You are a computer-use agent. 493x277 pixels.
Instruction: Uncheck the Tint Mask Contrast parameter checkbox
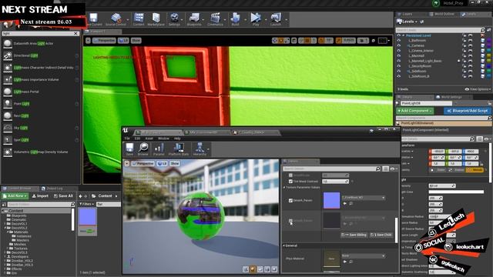(290, 182)
